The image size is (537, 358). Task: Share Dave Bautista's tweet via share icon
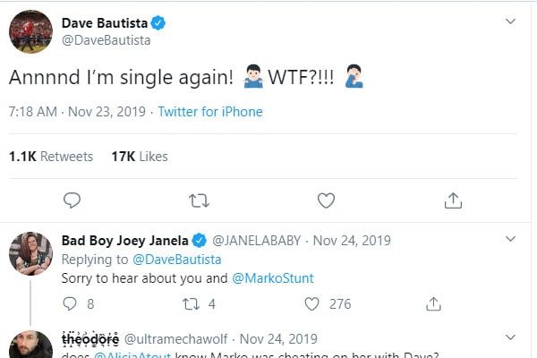coord(453,200)
